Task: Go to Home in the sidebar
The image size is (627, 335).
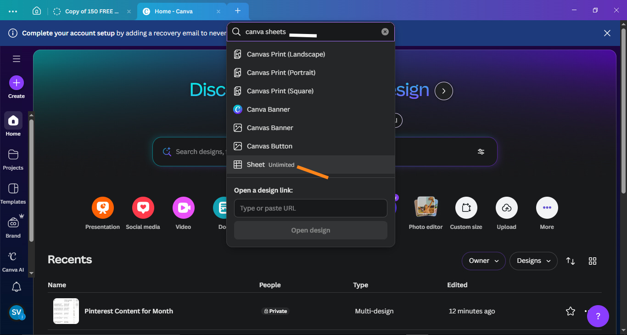Action: (13, 125)
